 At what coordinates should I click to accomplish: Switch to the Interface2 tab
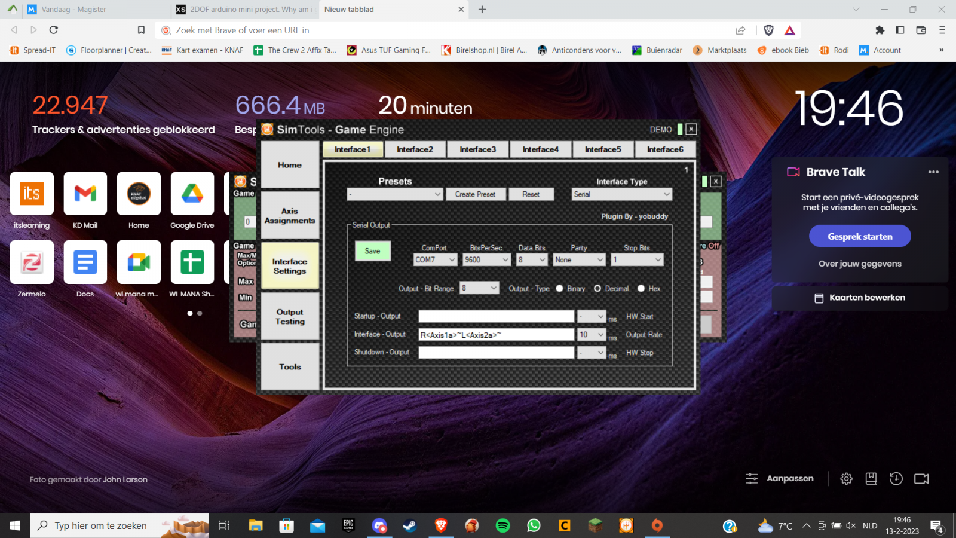coord(415,149)
